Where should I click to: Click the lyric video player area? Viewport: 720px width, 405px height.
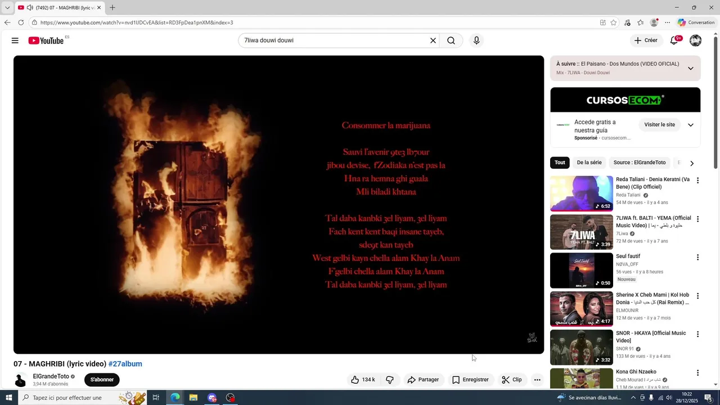click(279, 205)
